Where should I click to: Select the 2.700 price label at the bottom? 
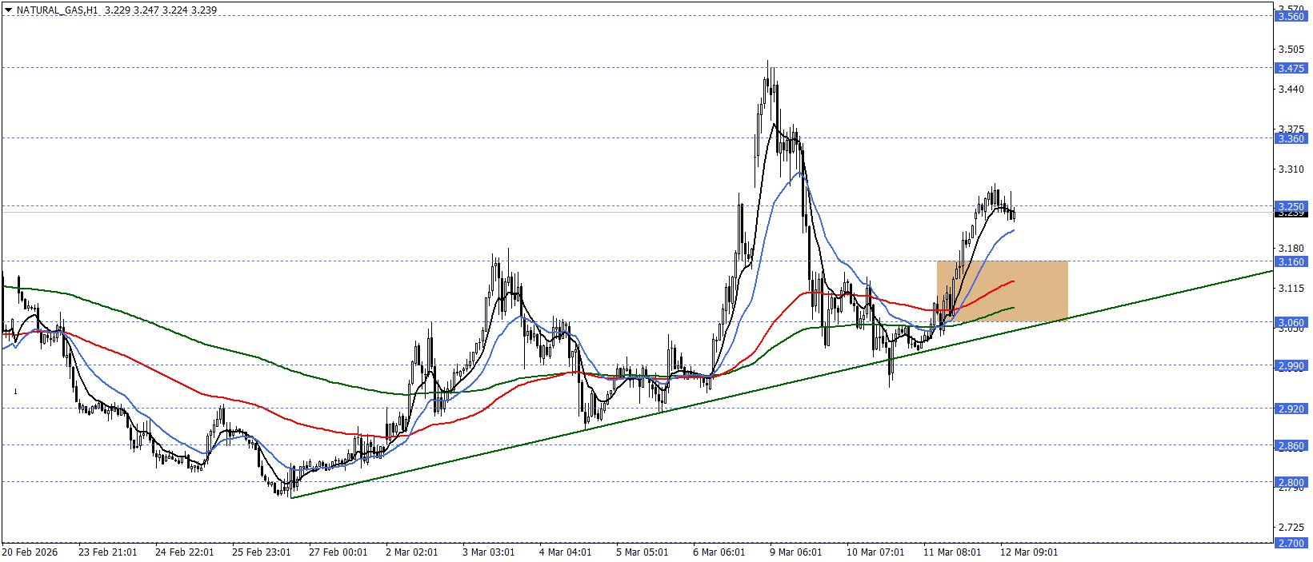pos(1291,543)
